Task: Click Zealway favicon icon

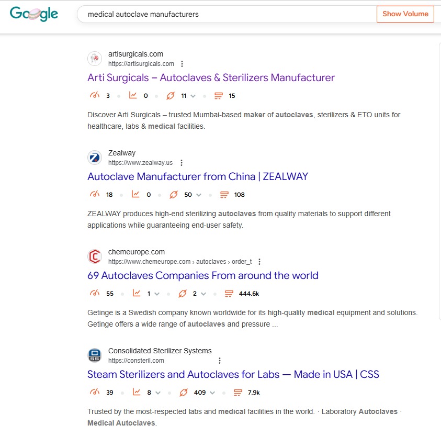Action: coord(95,158)
